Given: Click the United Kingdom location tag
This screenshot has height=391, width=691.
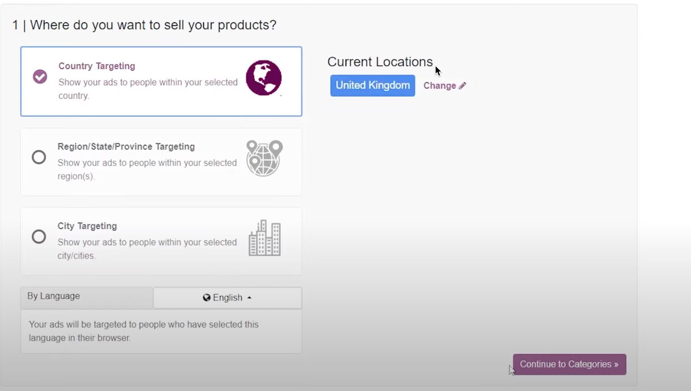Looking at the screenshot, I should pos(372,85).
